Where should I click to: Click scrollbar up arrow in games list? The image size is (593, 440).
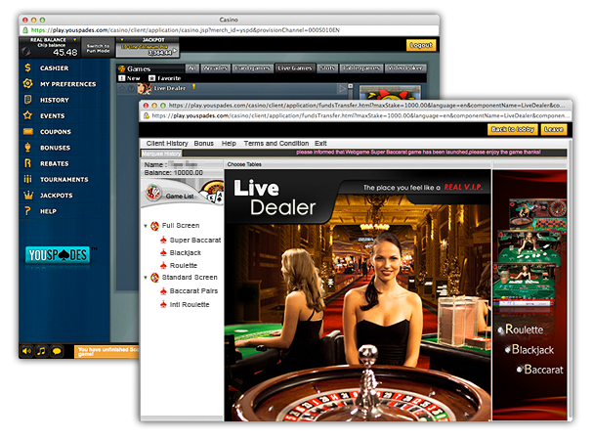pos(351,86)
